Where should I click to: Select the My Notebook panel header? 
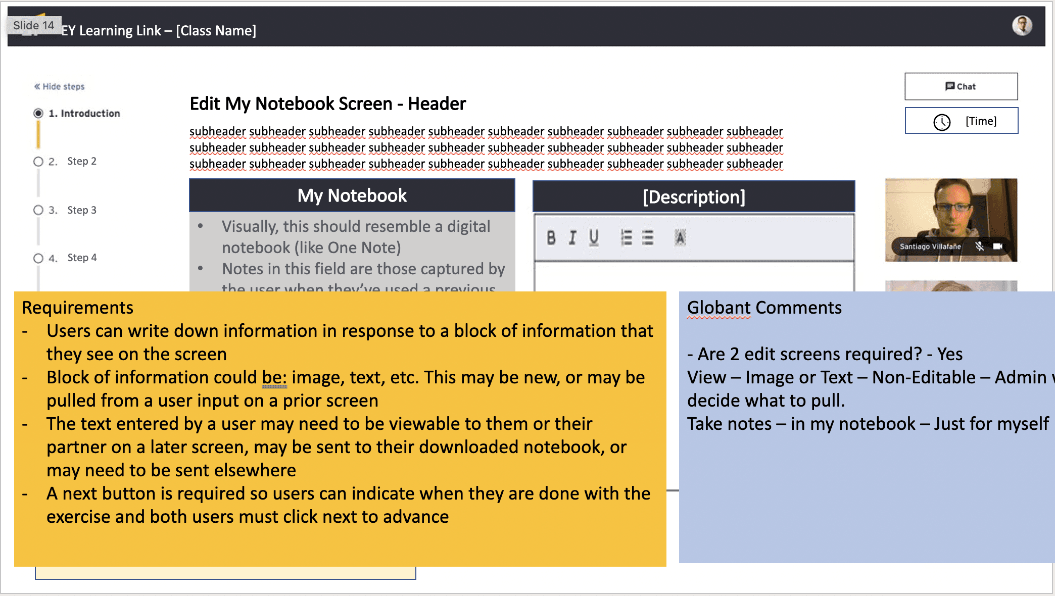352,195
